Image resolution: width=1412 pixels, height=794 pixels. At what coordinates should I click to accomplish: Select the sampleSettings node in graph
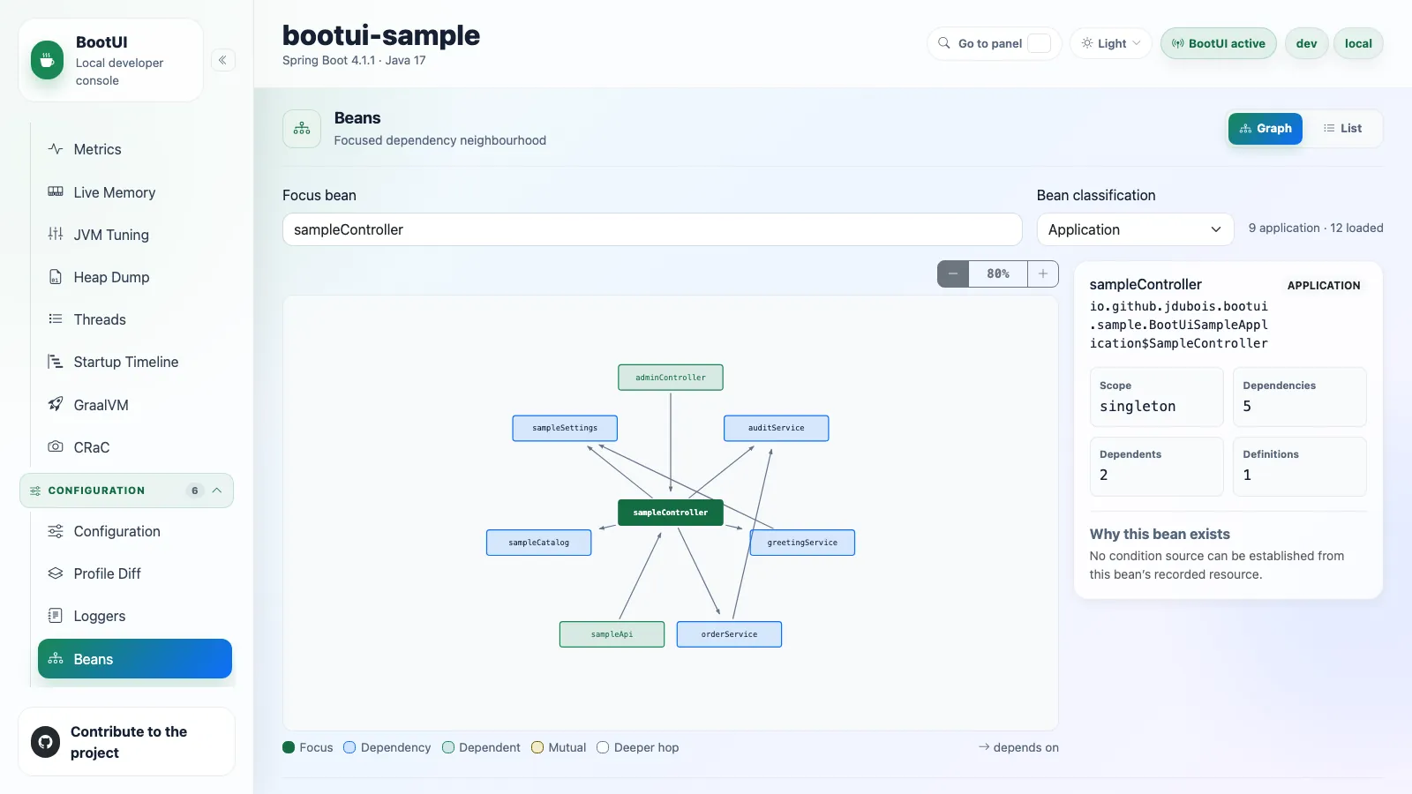pyautogui.click(x=565, y=428)
